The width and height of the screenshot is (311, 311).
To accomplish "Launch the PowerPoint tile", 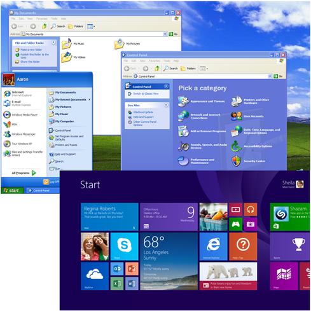I will coord(132,269).
